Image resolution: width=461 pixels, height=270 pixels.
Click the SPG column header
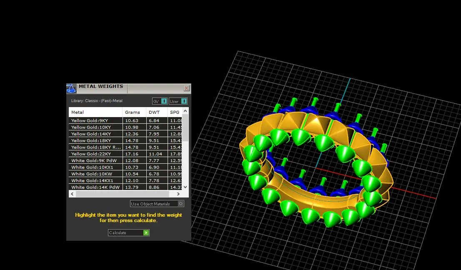click(x=175, y=112)
